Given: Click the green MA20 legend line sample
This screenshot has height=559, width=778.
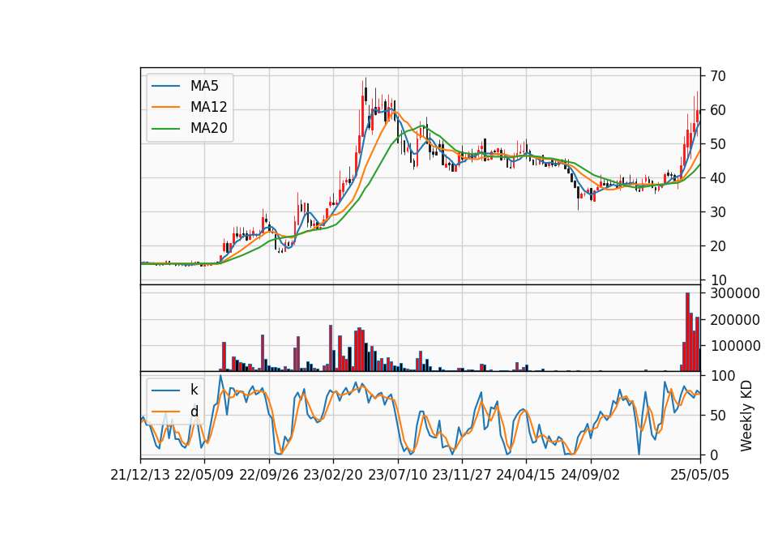Looking at the screenshot, I should 165,129.
